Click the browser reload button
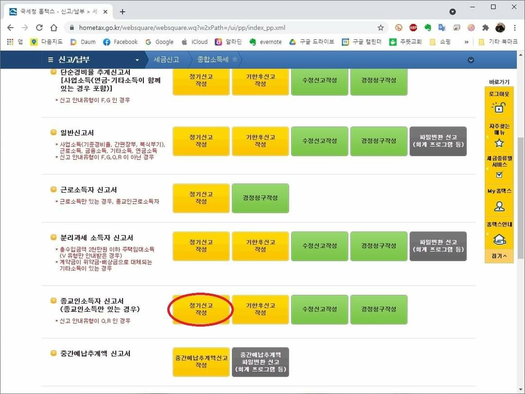 click(x=39, y=28)
